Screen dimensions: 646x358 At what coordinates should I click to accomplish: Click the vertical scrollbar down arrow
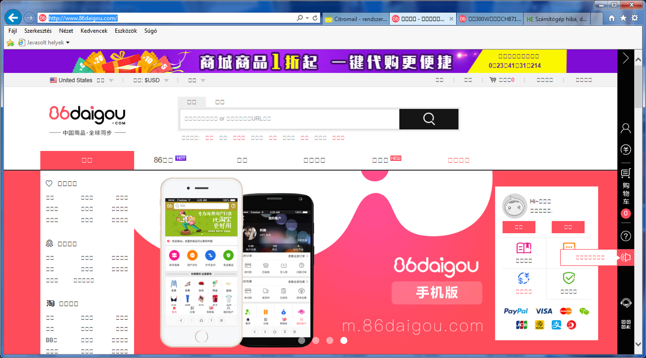tap(638, 344)
